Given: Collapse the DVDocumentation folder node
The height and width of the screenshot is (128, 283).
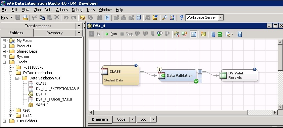Looking at the screenshot, I should coord(11,73).
